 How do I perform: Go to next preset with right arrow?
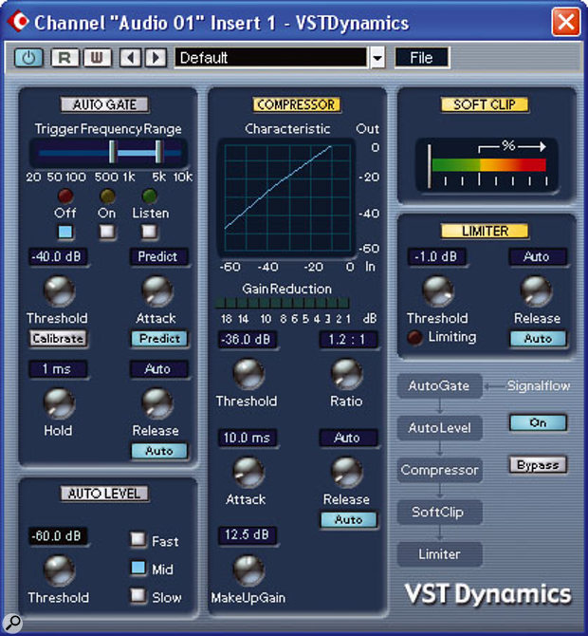click(156, 58)
